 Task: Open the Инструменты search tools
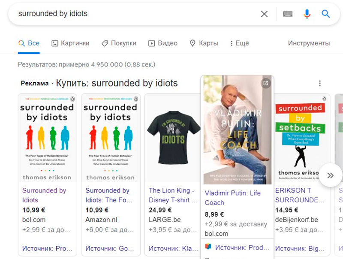coord(309,43)
